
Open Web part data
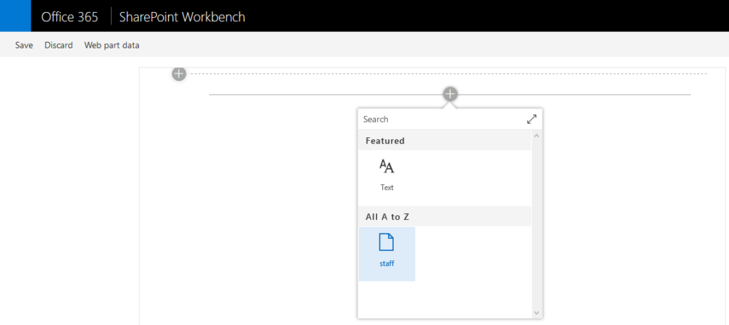pos(112,45)
